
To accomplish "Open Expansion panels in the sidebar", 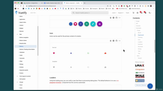I will pyautogui.click(x=24, y=70).
